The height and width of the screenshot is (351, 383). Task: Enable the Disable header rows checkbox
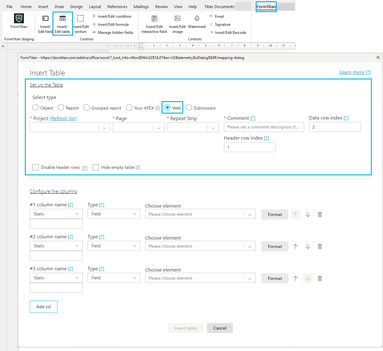35,167
